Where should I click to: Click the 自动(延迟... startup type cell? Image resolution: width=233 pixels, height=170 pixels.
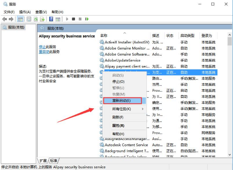click(x=189, y=151)
